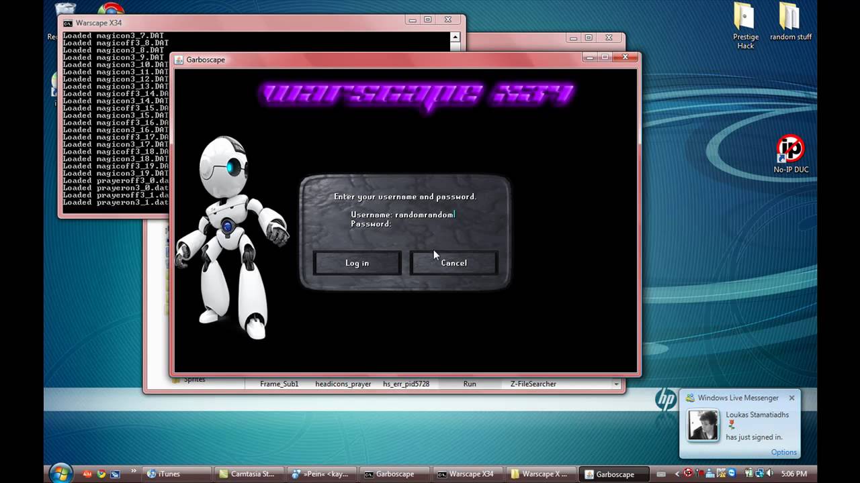Click the network tray icon
The height and width of the screenshot is (483, 860).
(x=759, y=474)
